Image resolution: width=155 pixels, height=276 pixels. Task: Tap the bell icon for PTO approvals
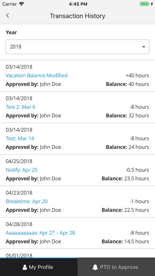[x=95, y=267]
